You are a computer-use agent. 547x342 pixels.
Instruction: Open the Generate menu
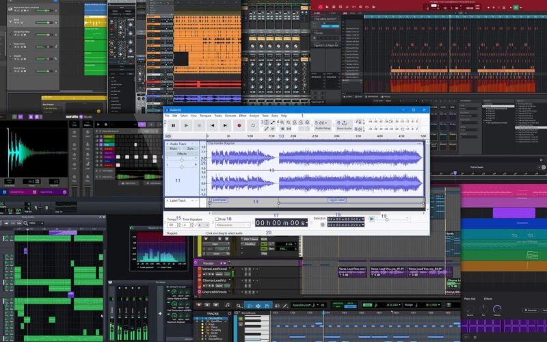[231, 116]
